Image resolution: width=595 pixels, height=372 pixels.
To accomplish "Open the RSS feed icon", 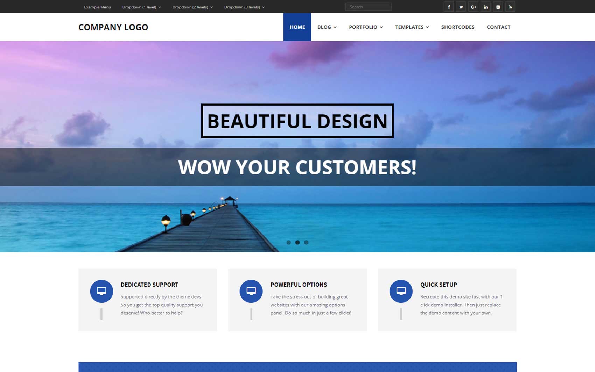I will (x=510, y=7).
